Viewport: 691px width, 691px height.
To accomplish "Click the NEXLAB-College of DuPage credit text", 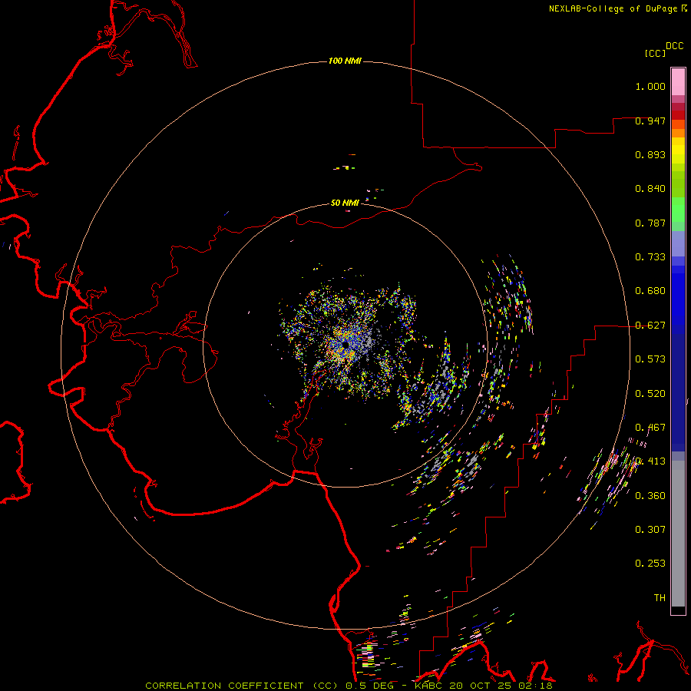I will [x=613, y=8].
